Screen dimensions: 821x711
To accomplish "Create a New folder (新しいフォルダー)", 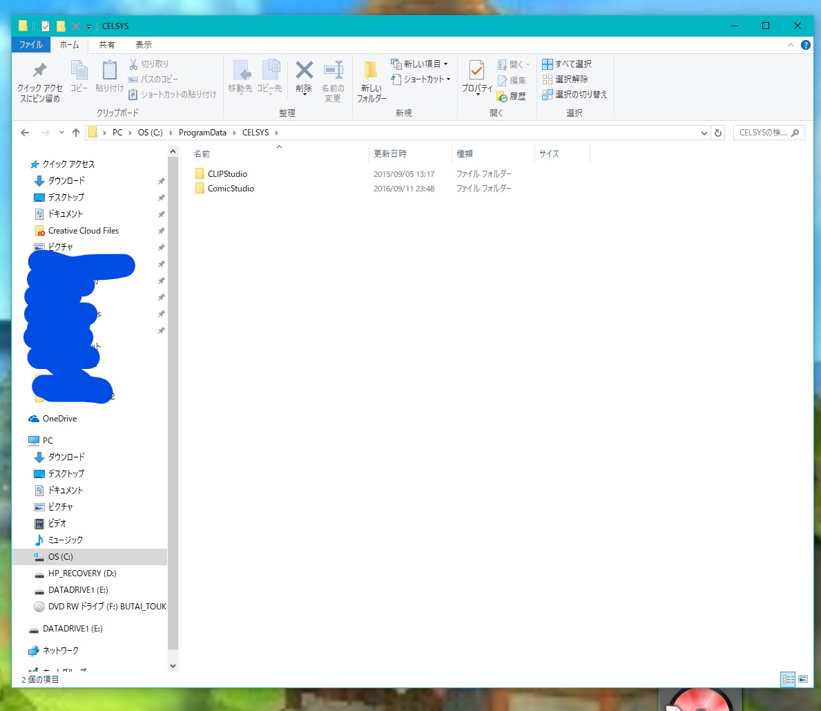I will [371, 82].
